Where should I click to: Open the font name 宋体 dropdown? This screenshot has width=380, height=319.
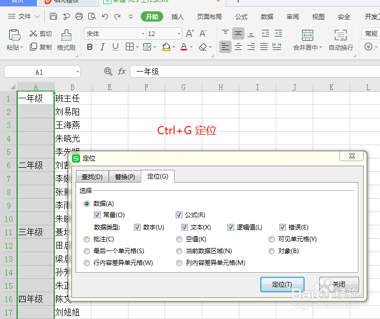[143, 33]
